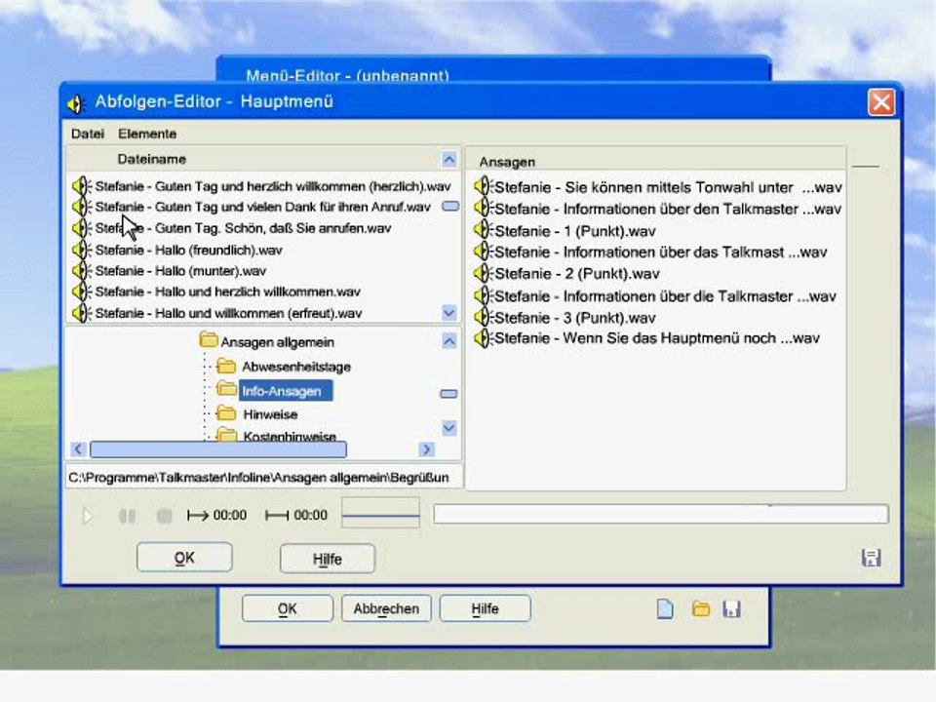Viewport: 936px width, 702px height.
Task: Click speaker icon for 'herzlich willkommen (herzlich).wav'
Action: coord(81,186)
